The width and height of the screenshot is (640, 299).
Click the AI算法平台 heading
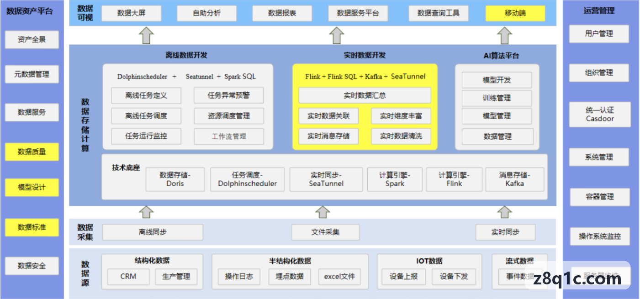click(501, 56)
